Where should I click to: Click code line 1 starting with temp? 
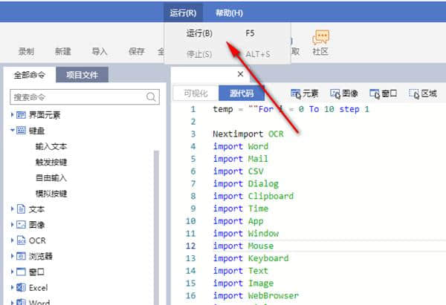[x=291, y=109]
